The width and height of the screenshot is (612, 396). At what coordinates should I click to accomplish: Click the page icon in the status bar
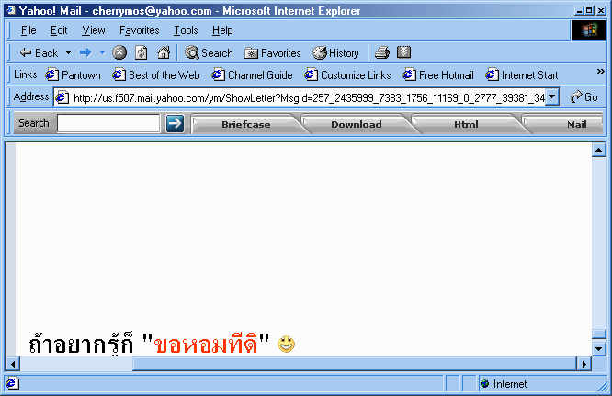point(12,383)
